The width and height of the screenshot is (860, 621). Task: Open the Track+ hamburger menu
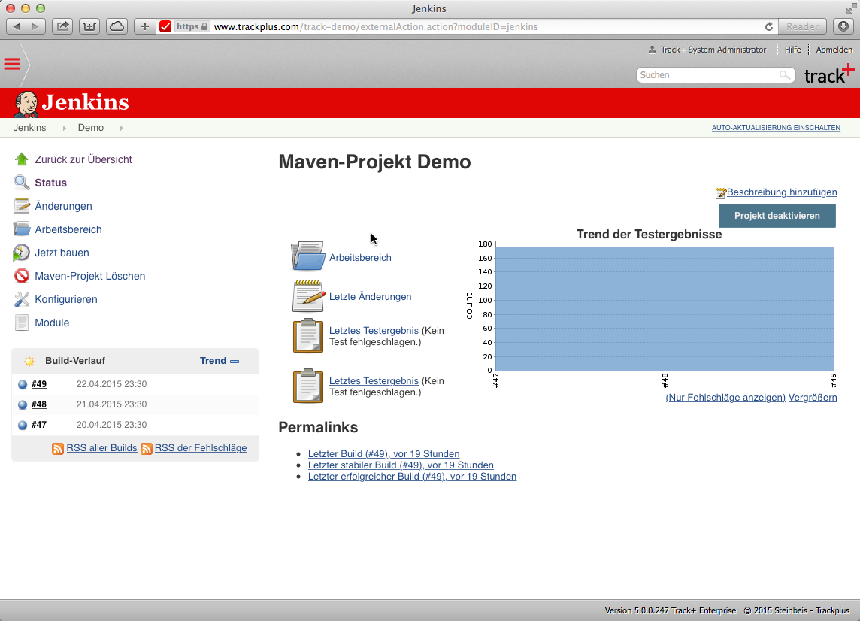tap(12, 64)
